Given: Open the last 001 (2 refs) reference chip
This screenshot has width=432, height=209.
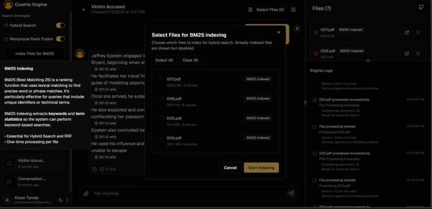Looking at the screenshot, I should (x=105, y=157).
